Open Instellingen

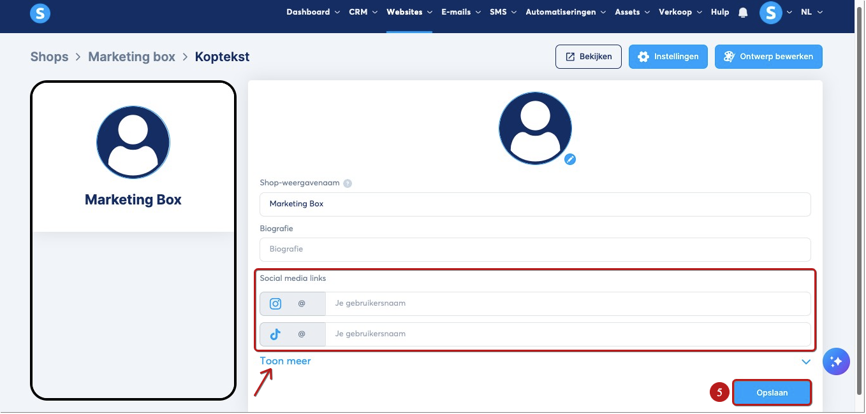[668, 57]
